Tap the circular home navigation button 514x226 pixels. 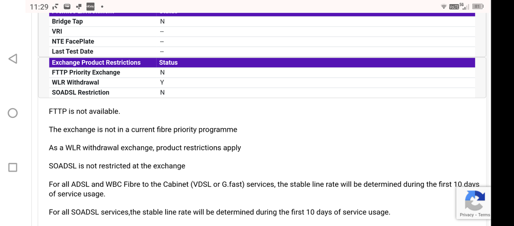coord(13,113)
